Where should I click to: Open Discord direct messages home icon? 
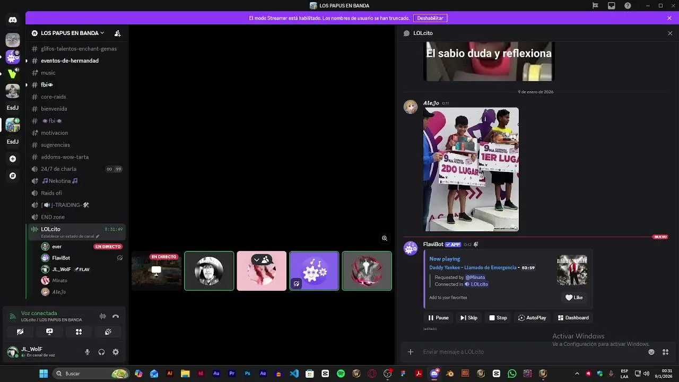coord(13,20)
